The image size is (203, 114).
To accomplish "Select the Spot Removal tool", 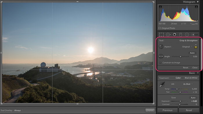I will [x=168, y=35].
